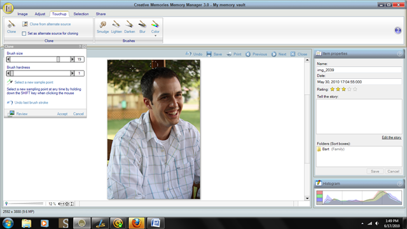Open the Adjust tab
This screenshot has width=407, height=229.
pyautogui.click(x=39, y=14)
